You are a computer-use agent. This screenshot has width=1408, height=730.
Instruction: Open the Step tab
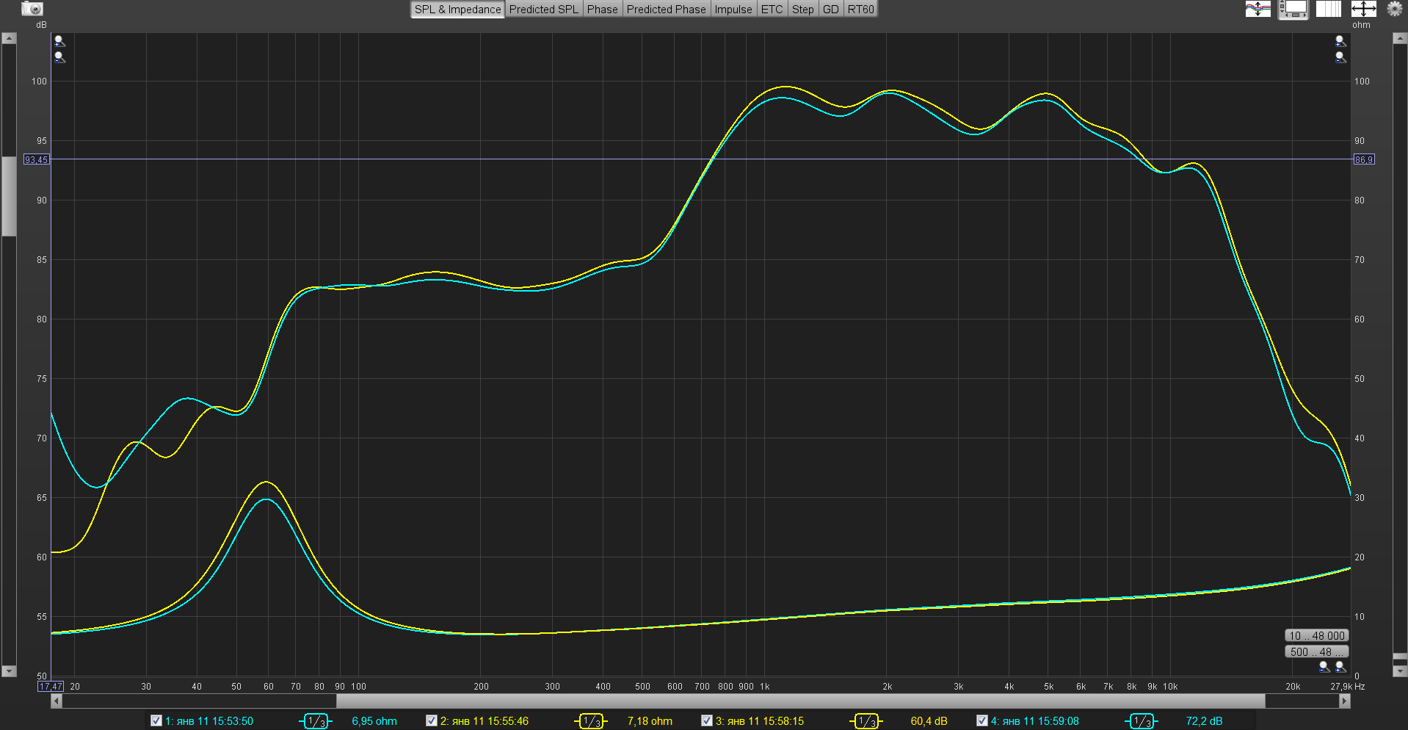[803, 10]
